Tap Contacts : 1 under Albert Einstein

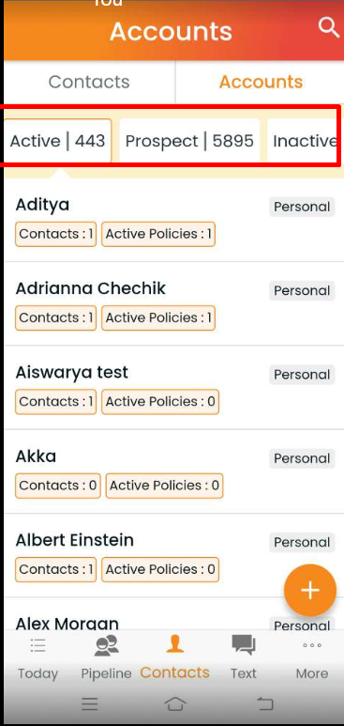pos(56,569)
